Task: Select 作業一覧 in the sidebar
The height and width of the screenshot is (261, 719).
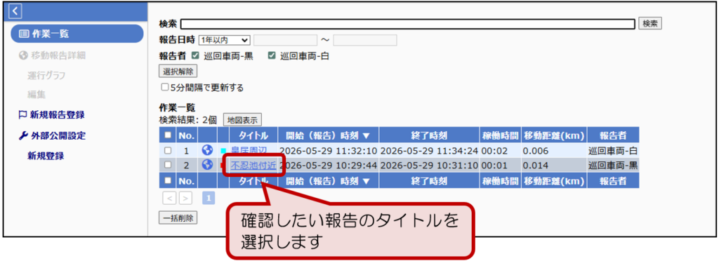Action: pyautogui.click(x=76, y=34)
